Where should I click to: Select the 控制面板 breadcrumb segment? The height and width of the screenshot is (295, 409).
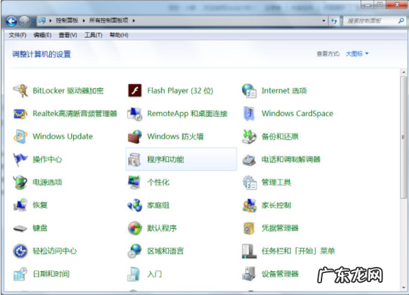[67, 20]
